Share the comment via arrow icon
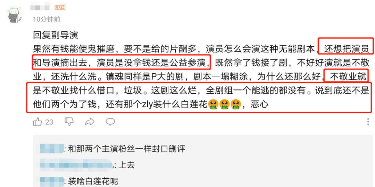The width and height of the screenshot is (375, 187). pyautogui.click(x=90, y=122)
